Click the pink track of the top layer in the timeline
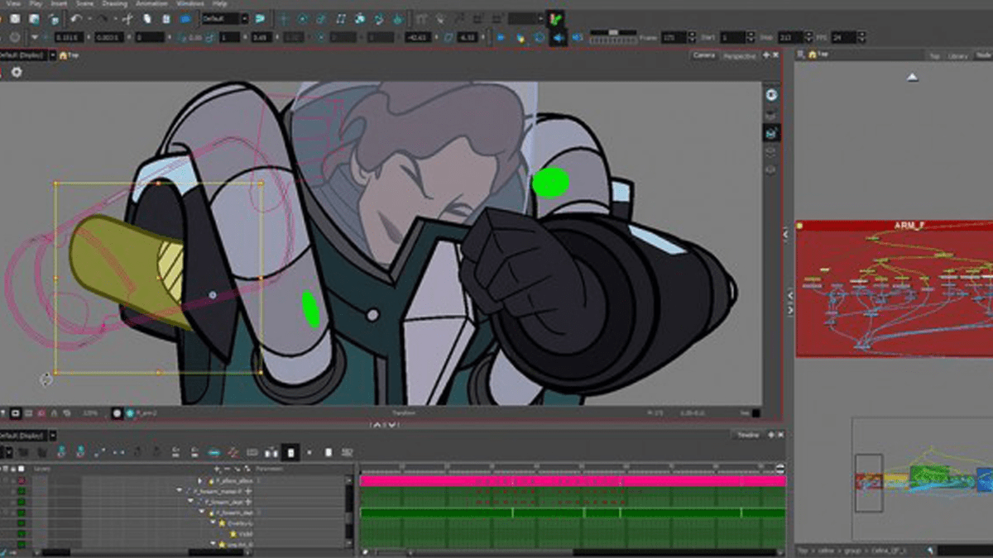 (x=573, y=480)
